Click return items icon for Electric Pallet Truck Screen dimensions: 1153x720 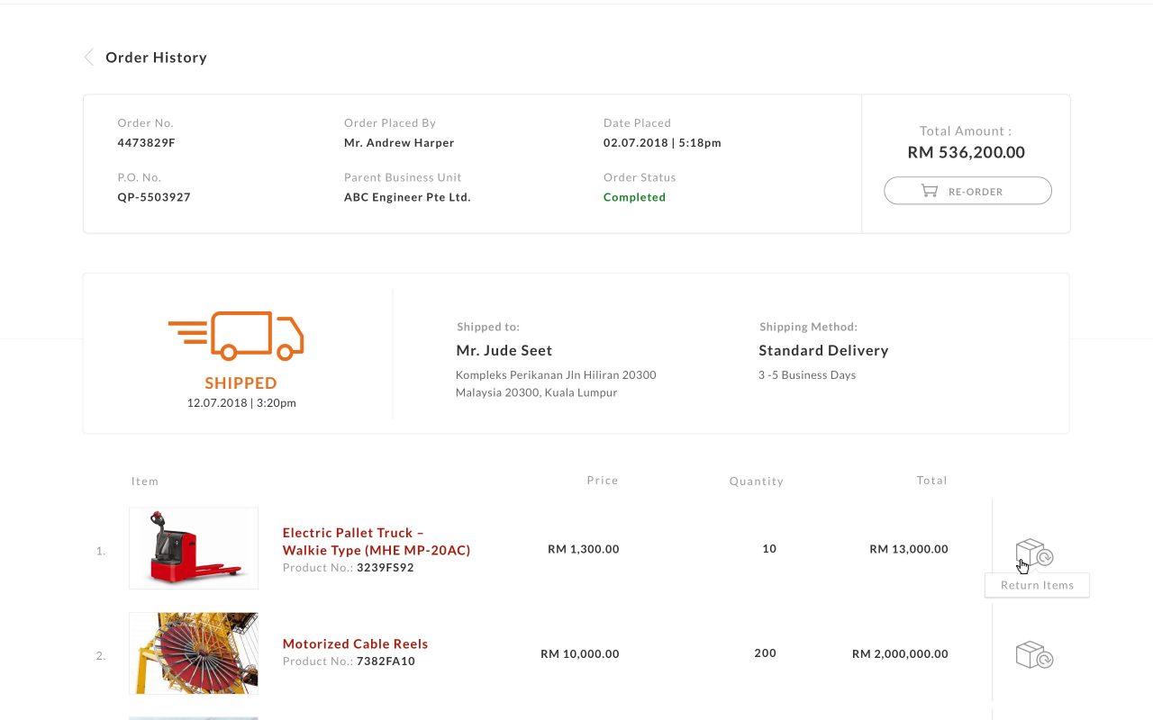pos(1034,553)
